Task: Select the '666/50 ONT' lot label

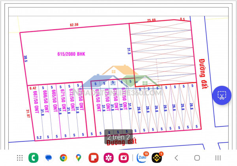Action: (x=46, y=102)
